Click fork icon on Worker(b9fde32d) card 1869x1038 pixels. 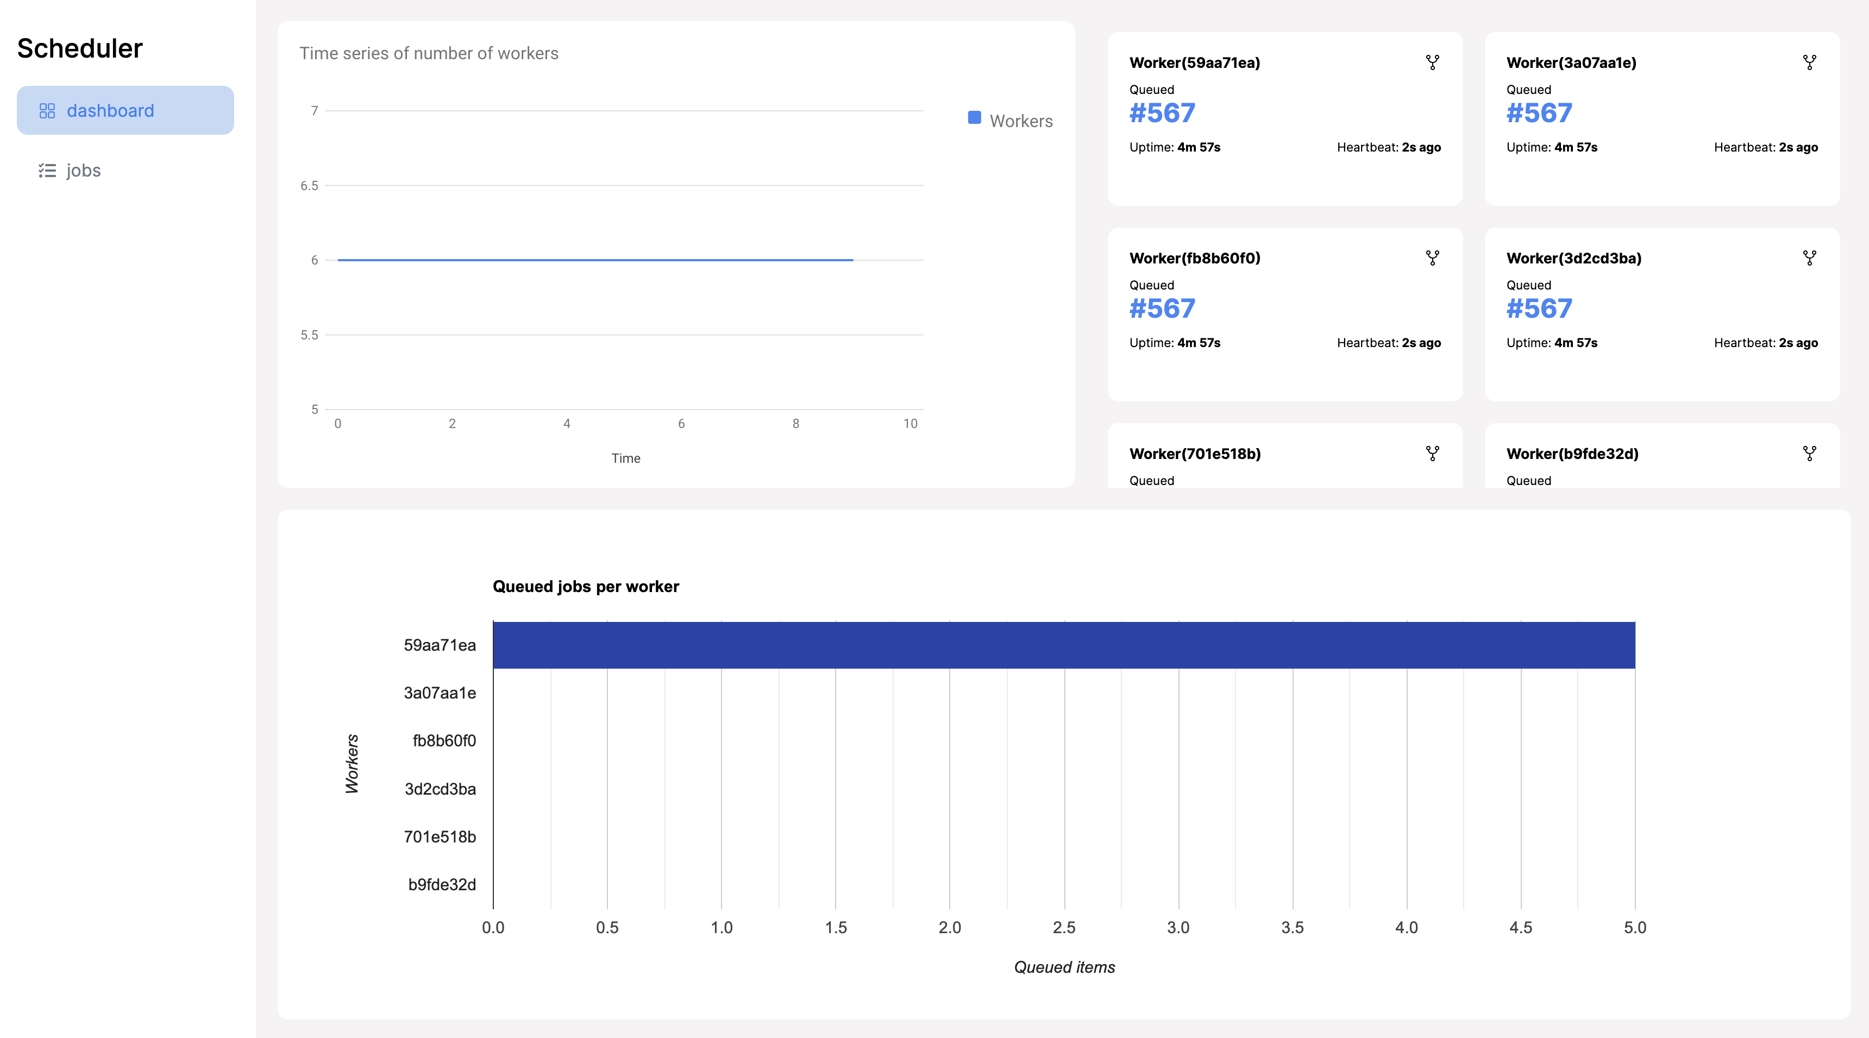[x=1809, y=454]
